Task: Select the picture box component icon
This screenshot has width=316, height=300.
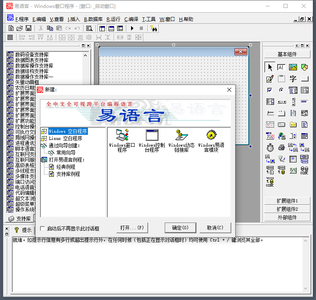Action: pos(293,67)
